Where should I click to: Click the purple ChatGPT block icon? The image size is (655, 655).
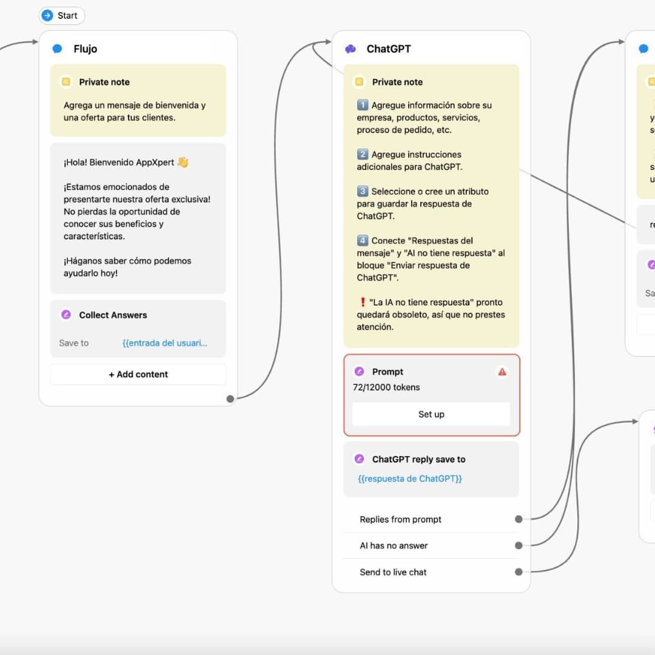coord(351,49)
